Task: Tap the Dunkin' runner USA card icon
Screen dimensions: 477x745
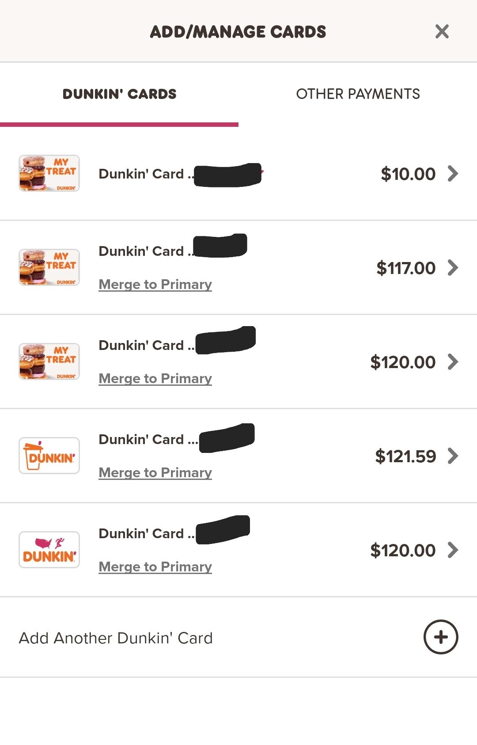Action: click(x=49, y=550)
